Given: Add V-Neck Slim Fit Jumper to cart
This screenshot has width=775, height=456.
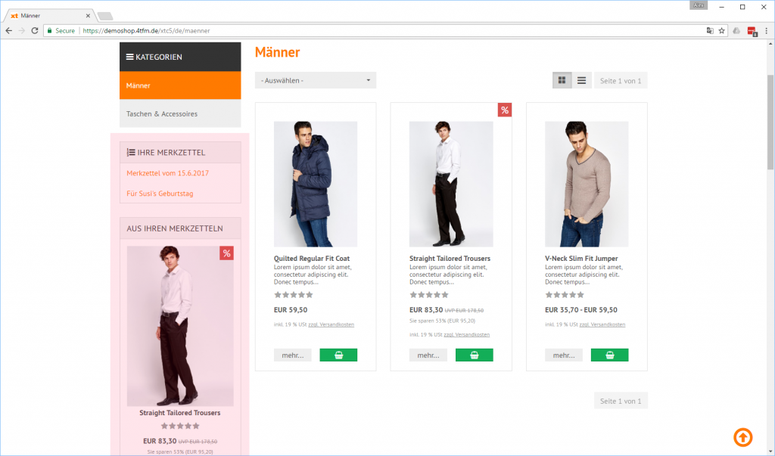Looking at the screenshot, I should coord(609,355).
